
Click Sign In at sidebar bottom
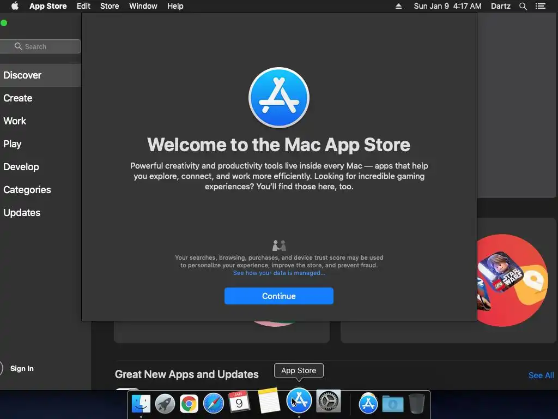click(22, 368)
